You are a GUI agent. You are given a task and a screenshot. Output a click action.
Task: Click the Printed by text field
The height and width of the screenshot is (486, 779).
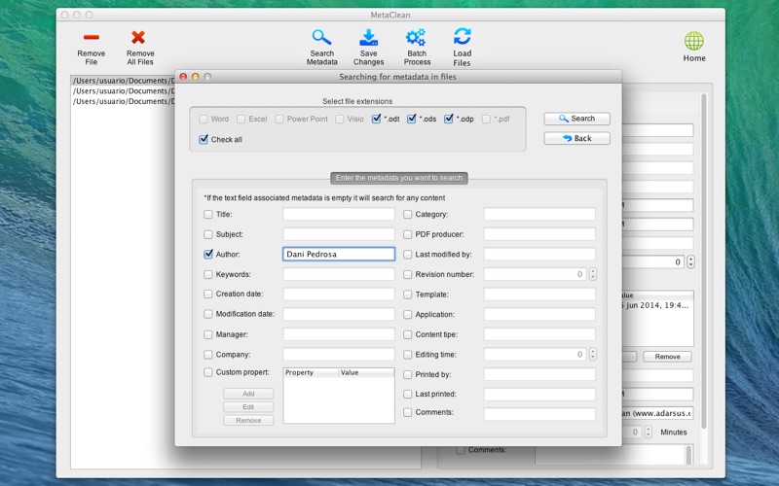point(539,374)
